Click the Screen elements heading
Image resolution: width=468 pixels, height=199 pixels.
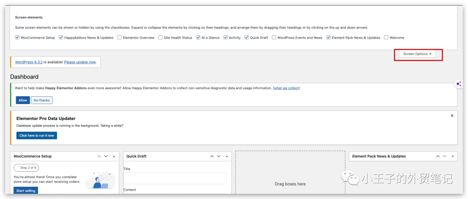click(x=29, y=17)
